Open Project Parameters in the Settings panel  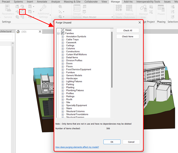pyautogui.click(x=17, y=6)
